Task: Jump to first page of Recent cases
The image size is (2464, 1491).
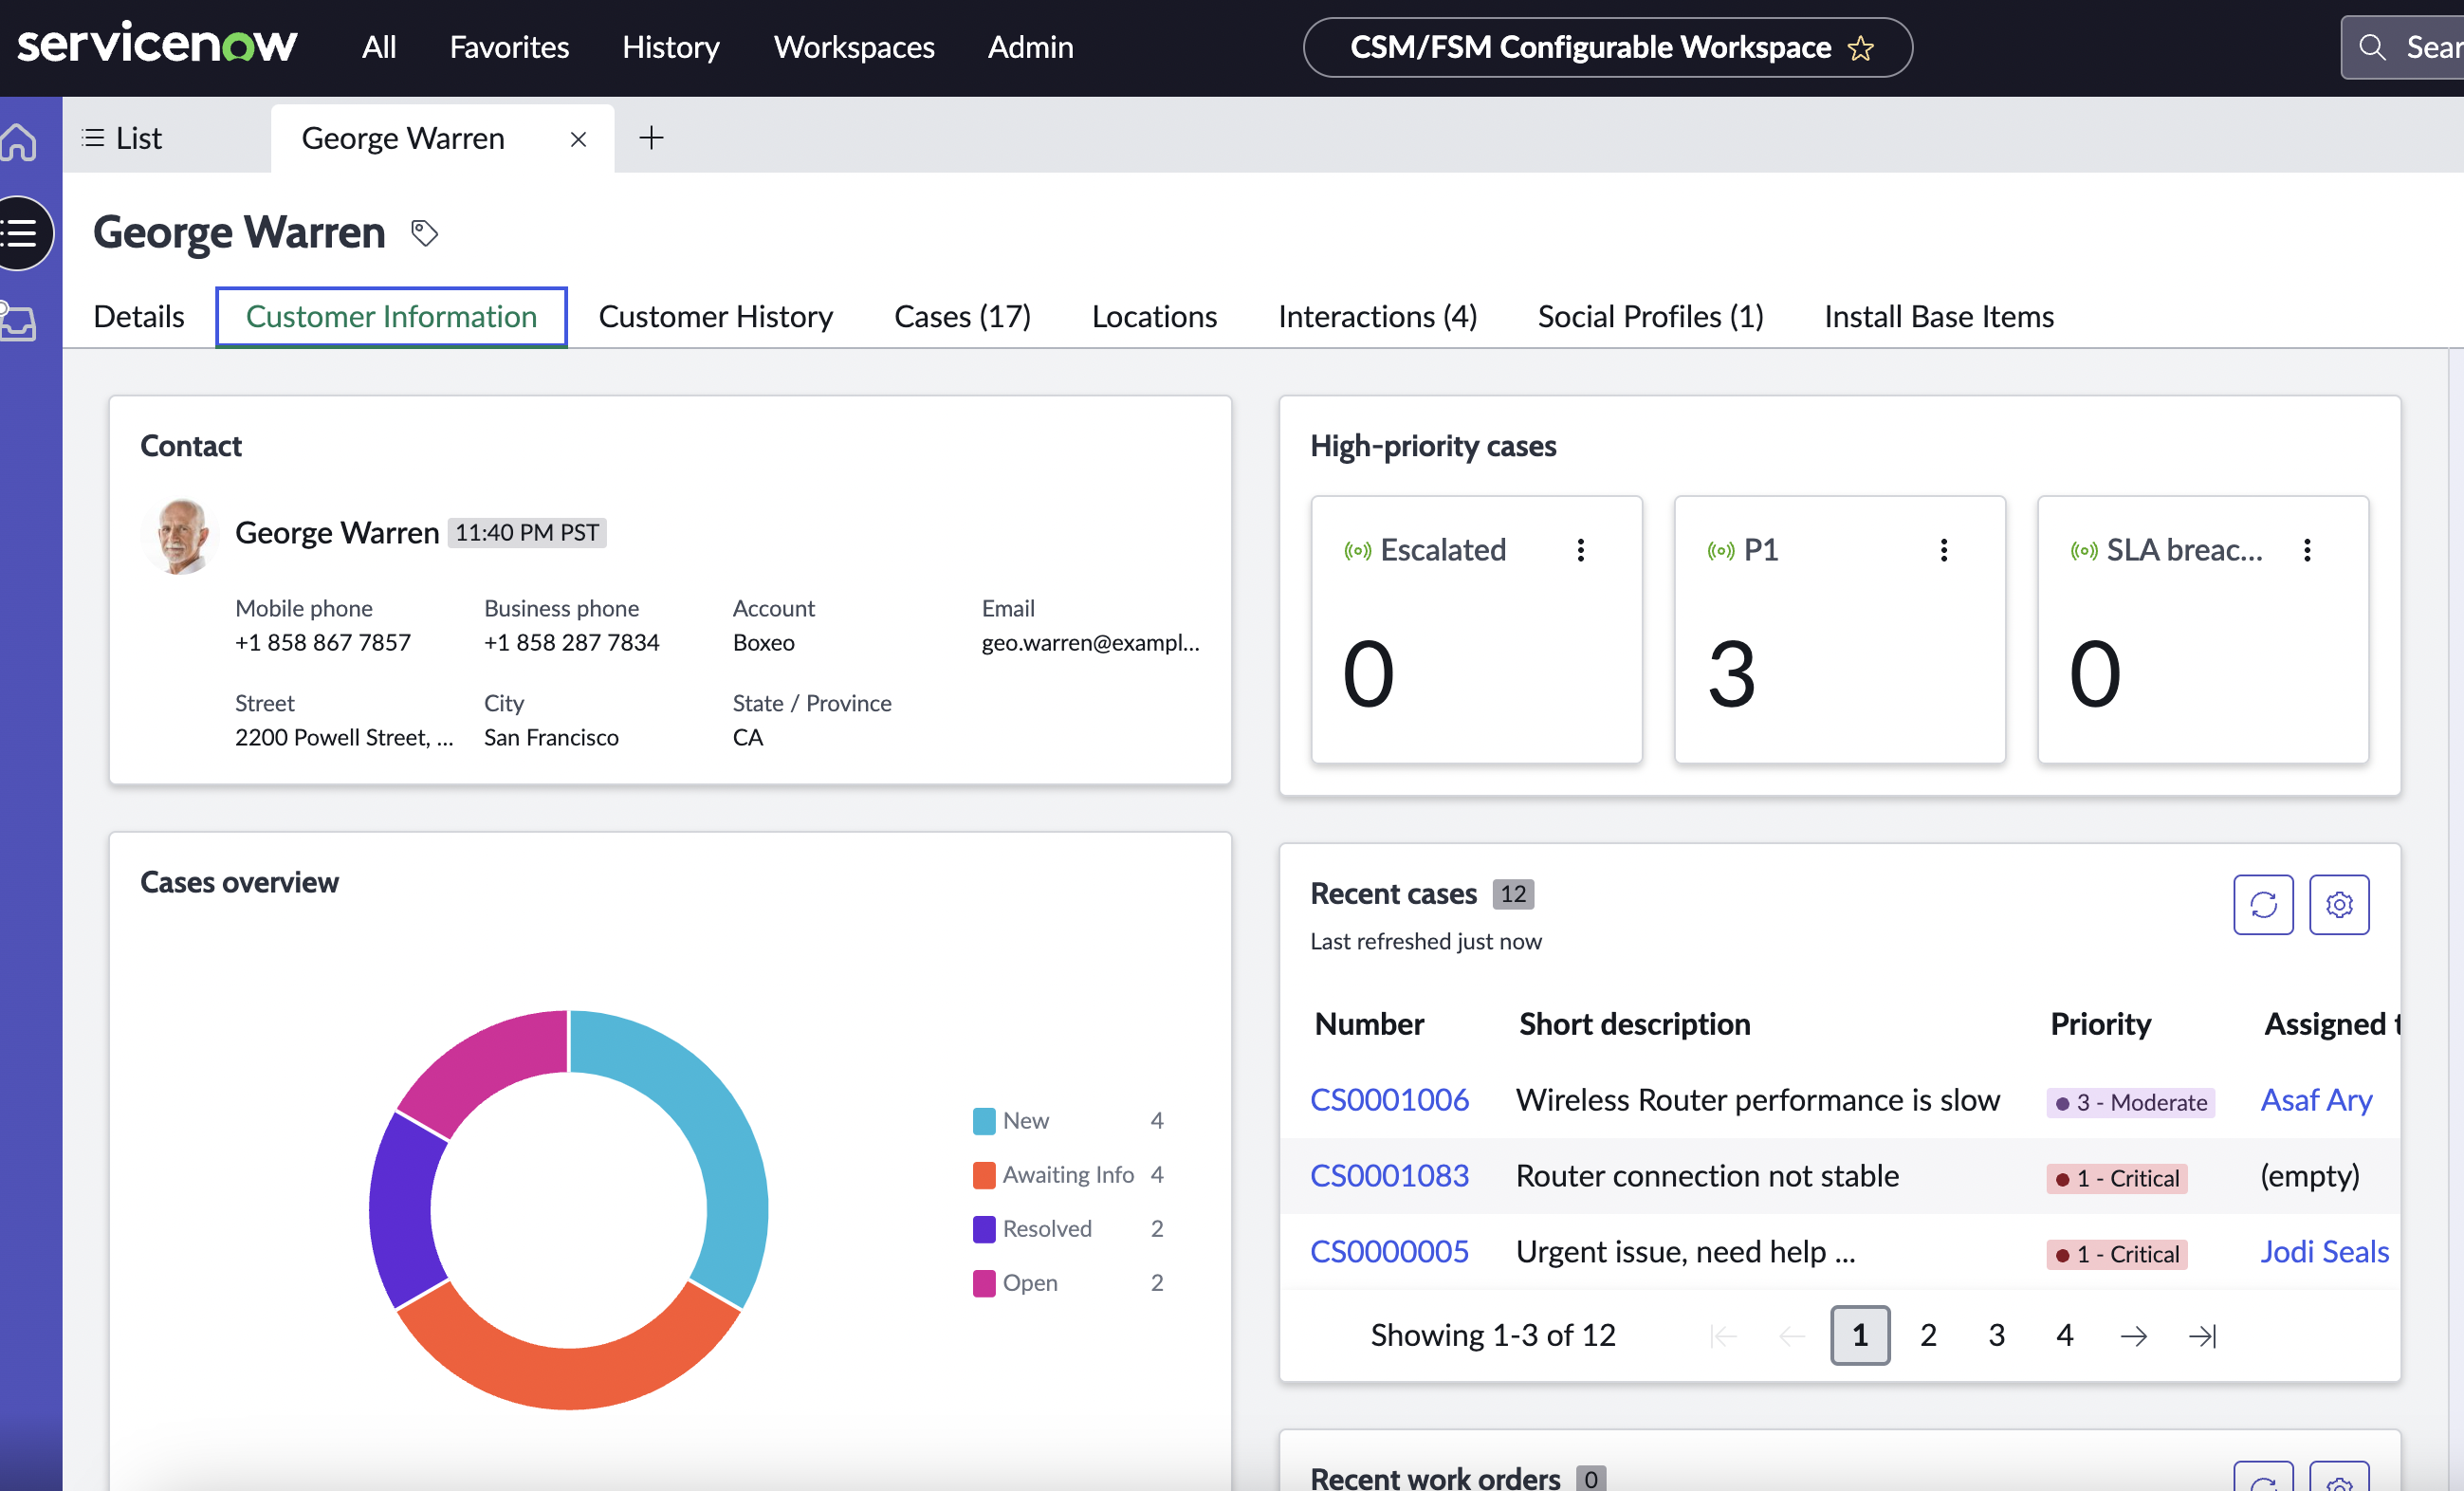Action: (1724, 1335)
